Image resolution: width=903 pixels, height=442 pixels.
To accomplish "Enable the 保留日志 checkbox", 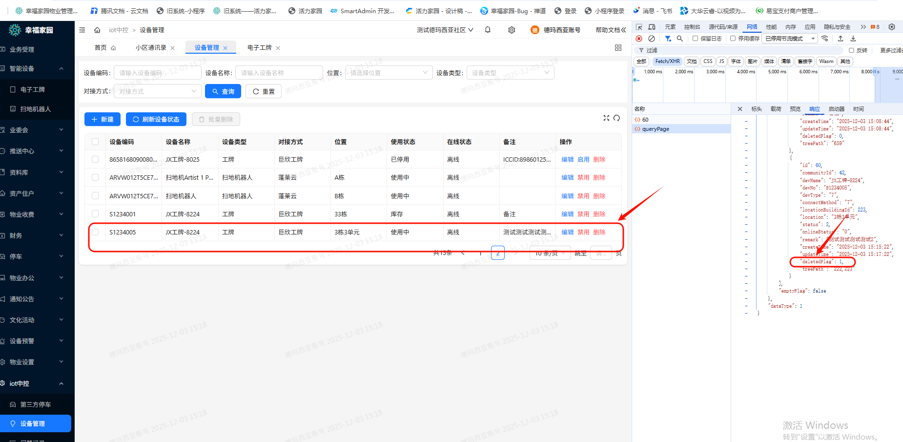I will [695, 39].
